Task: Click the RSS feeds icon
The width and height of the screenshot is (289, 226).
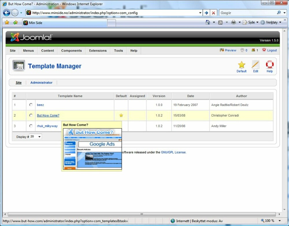Action: pyautogui.click(x=220, y=23)
